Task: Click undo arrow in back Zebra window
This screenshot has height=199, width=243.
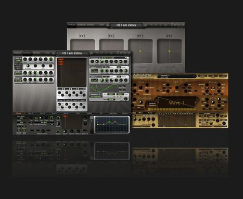Action: pyautogui.click(x=151, y=25)
